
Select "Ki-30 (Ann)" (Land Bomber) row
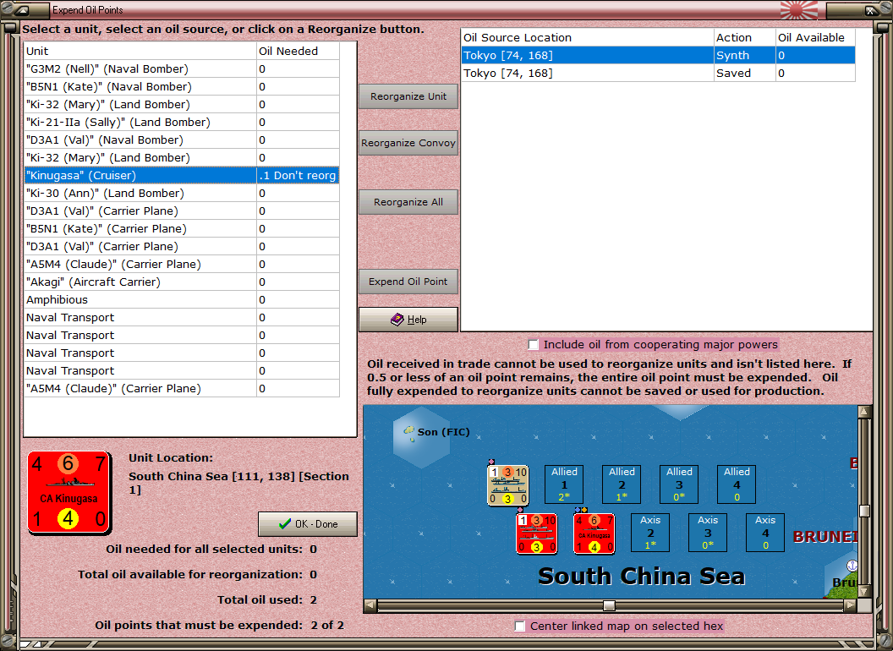[182, 193]
